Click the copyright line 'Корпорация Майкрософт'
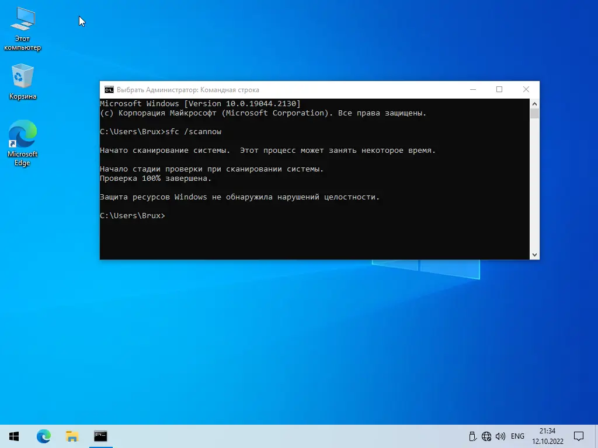Screen dimensions: 598x448 pyautogui.click(x=263, y=113)
